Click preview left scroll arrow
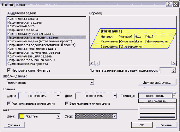The image size is (180, 132). pos(92,63)
